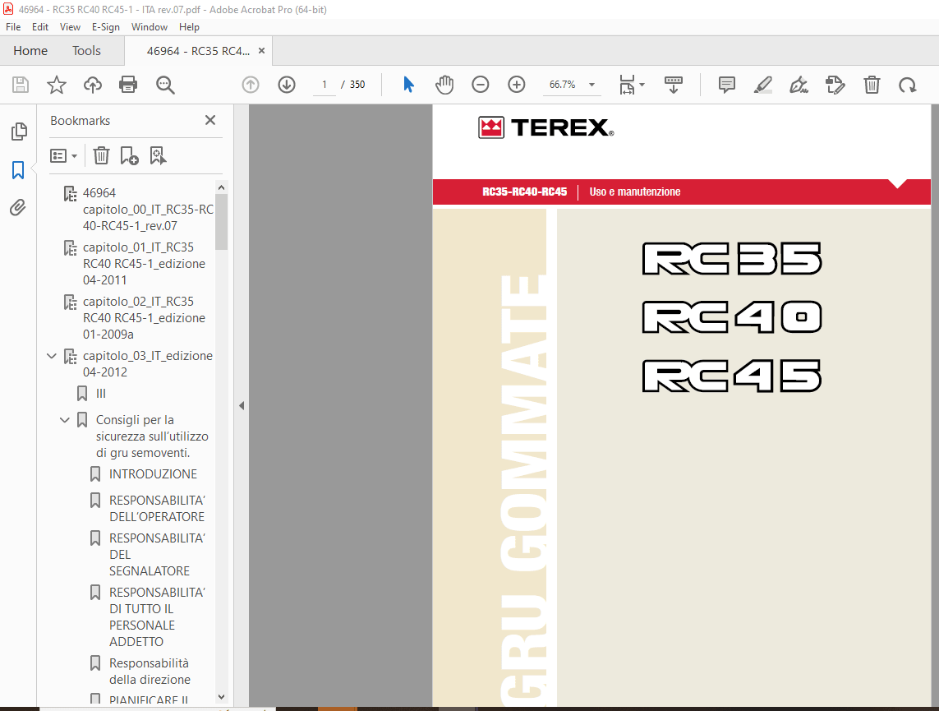The height and width of the screenshot is (711, 939).
Task: Click the Rotate pages icon
Action: point(906,85)
